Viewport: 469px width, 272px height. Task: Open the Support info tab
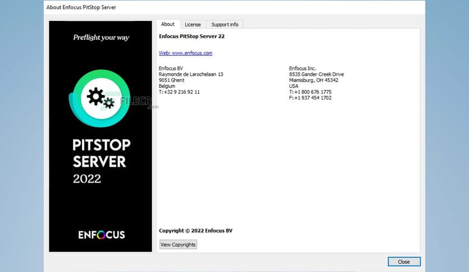224,25
